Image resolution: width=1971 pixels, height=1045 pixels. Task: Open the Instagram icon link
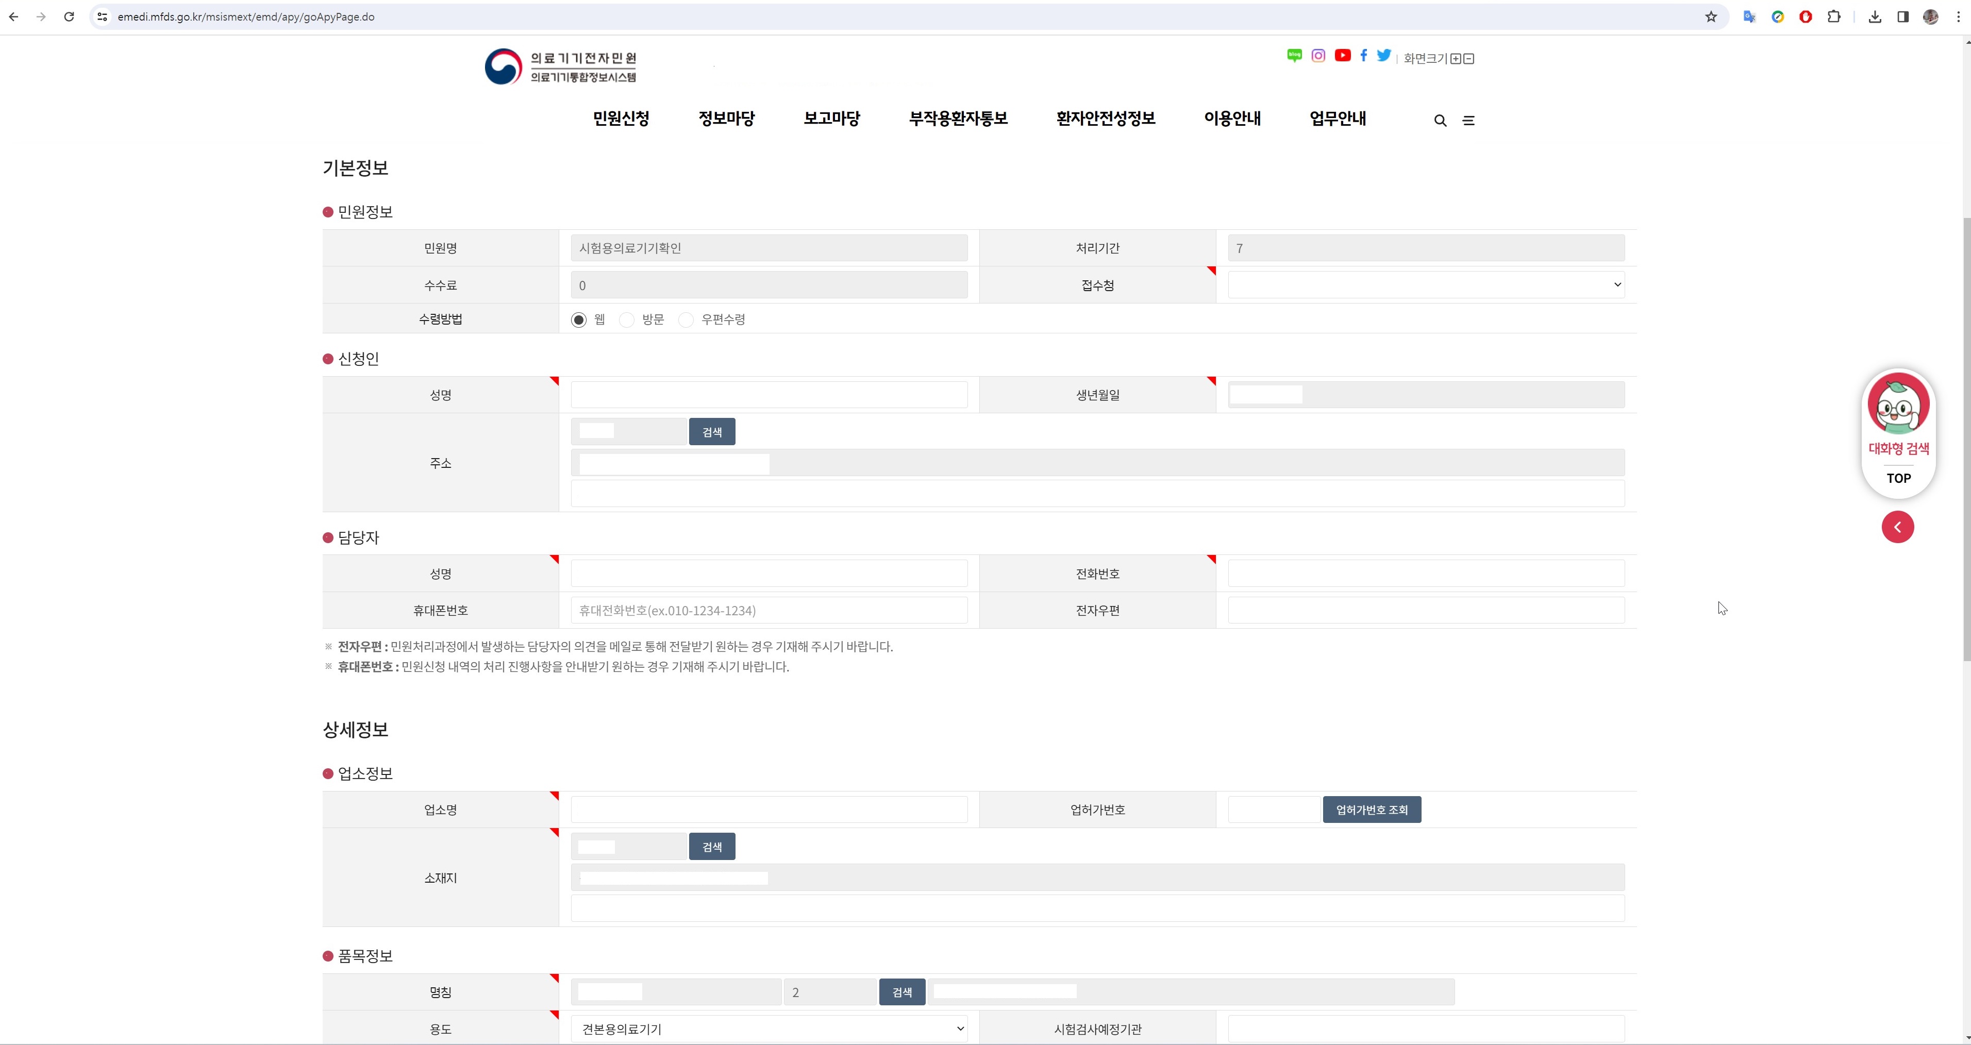tap(1318, 56)
